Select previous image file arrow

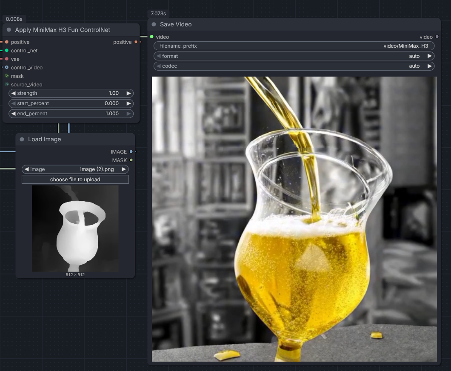pos(26,169)
